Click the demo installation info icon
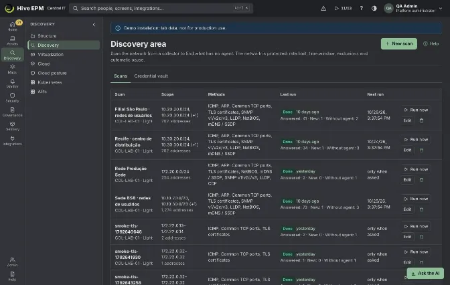This screenshot has height=285, width=450. [118, 28]
